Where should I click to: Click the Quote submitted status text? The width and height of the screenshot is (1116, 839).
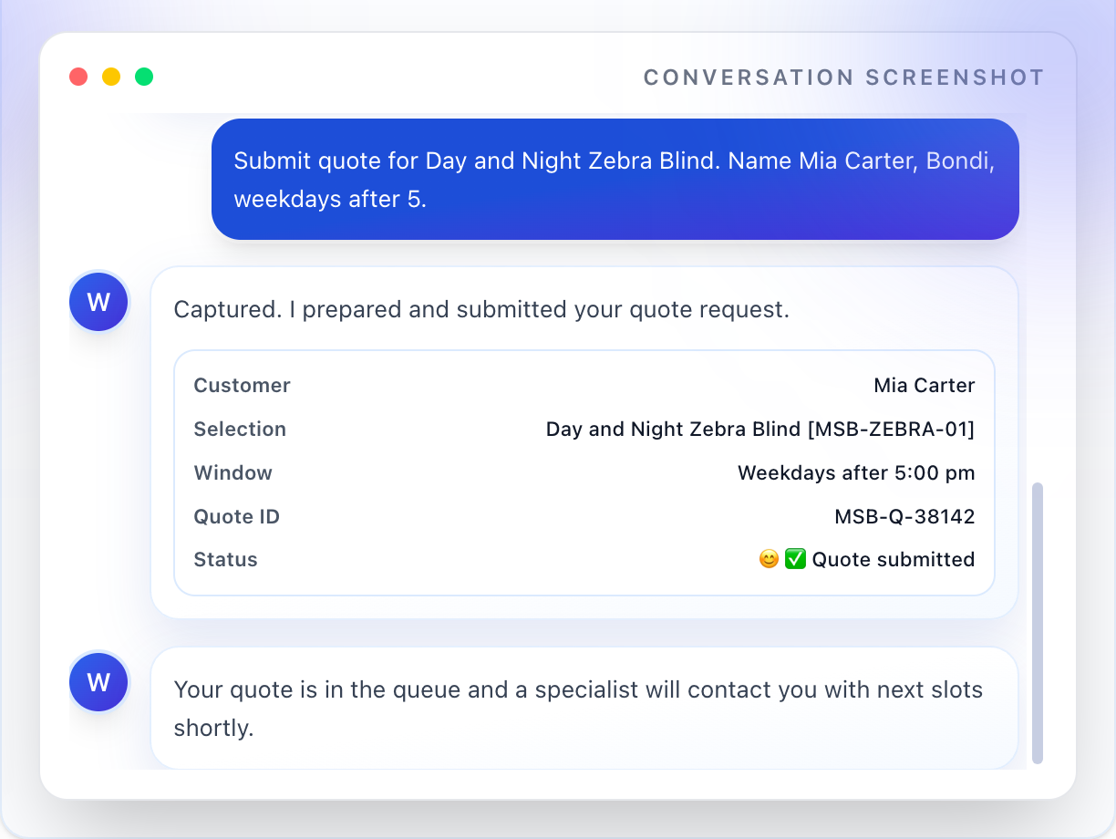click(x=895, y=559)
